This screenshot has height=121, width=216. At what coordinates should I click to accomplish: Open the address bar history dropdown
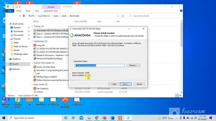[x=118, y=16]
